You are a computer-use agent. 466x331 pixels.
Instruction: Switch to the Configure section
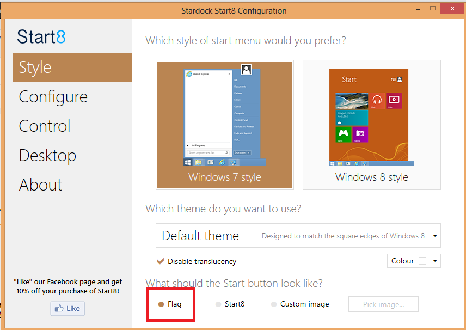tap(53, 96)
